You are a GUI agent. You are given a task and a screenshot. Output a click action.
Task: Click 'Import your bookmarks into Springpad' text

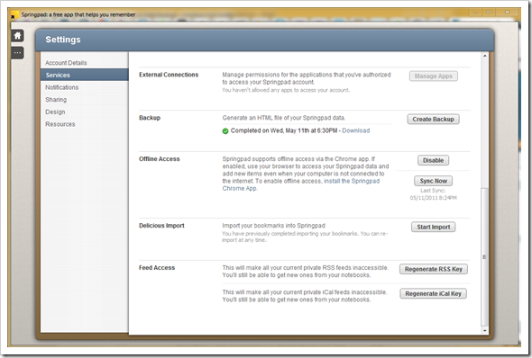[273, 226]
